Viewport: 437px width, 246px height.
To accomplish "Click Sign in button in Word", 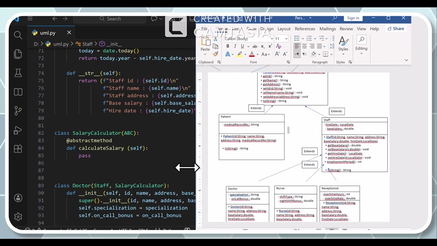I will [x=353, y=18].
